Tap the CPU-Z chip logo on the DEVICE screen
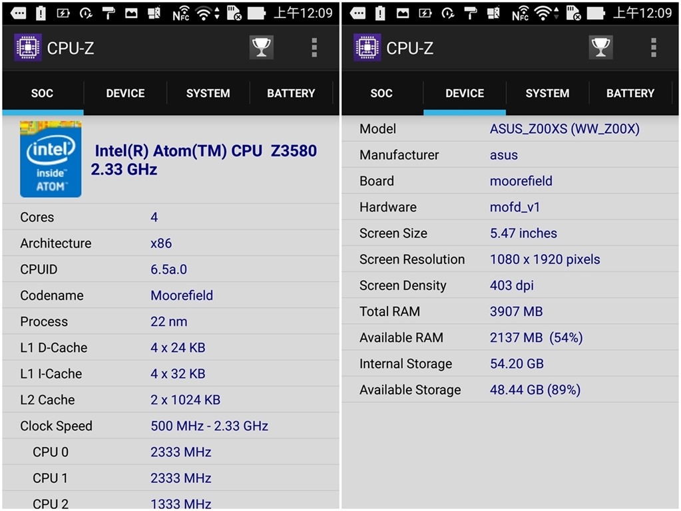This screenshot has width=681, height=511. coord(367,47)
